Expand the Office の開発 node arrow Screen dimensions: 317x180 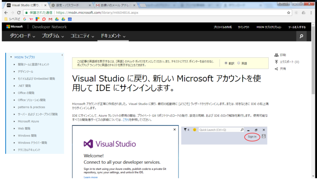coord(14,93)
